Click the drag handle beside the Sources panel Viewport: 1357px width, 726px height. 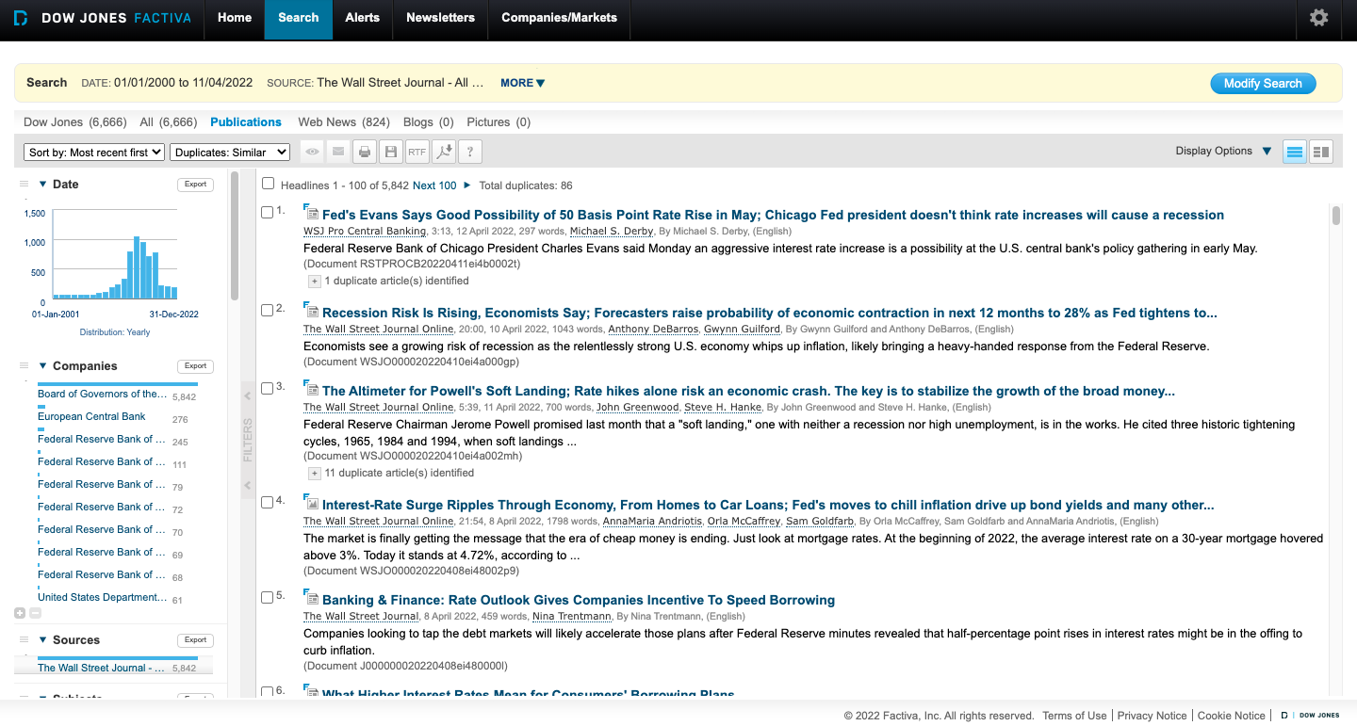(25, 640)
